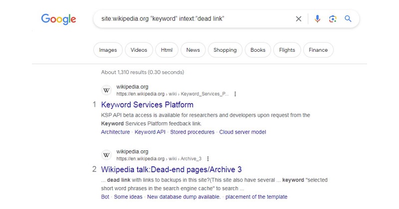Screen dimensions: 399x209
Task: Open Keyword Services Platform result title
Action: (x=147, y=104)
